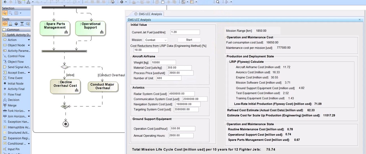Choose the Activity Final tool

(16, 89)
